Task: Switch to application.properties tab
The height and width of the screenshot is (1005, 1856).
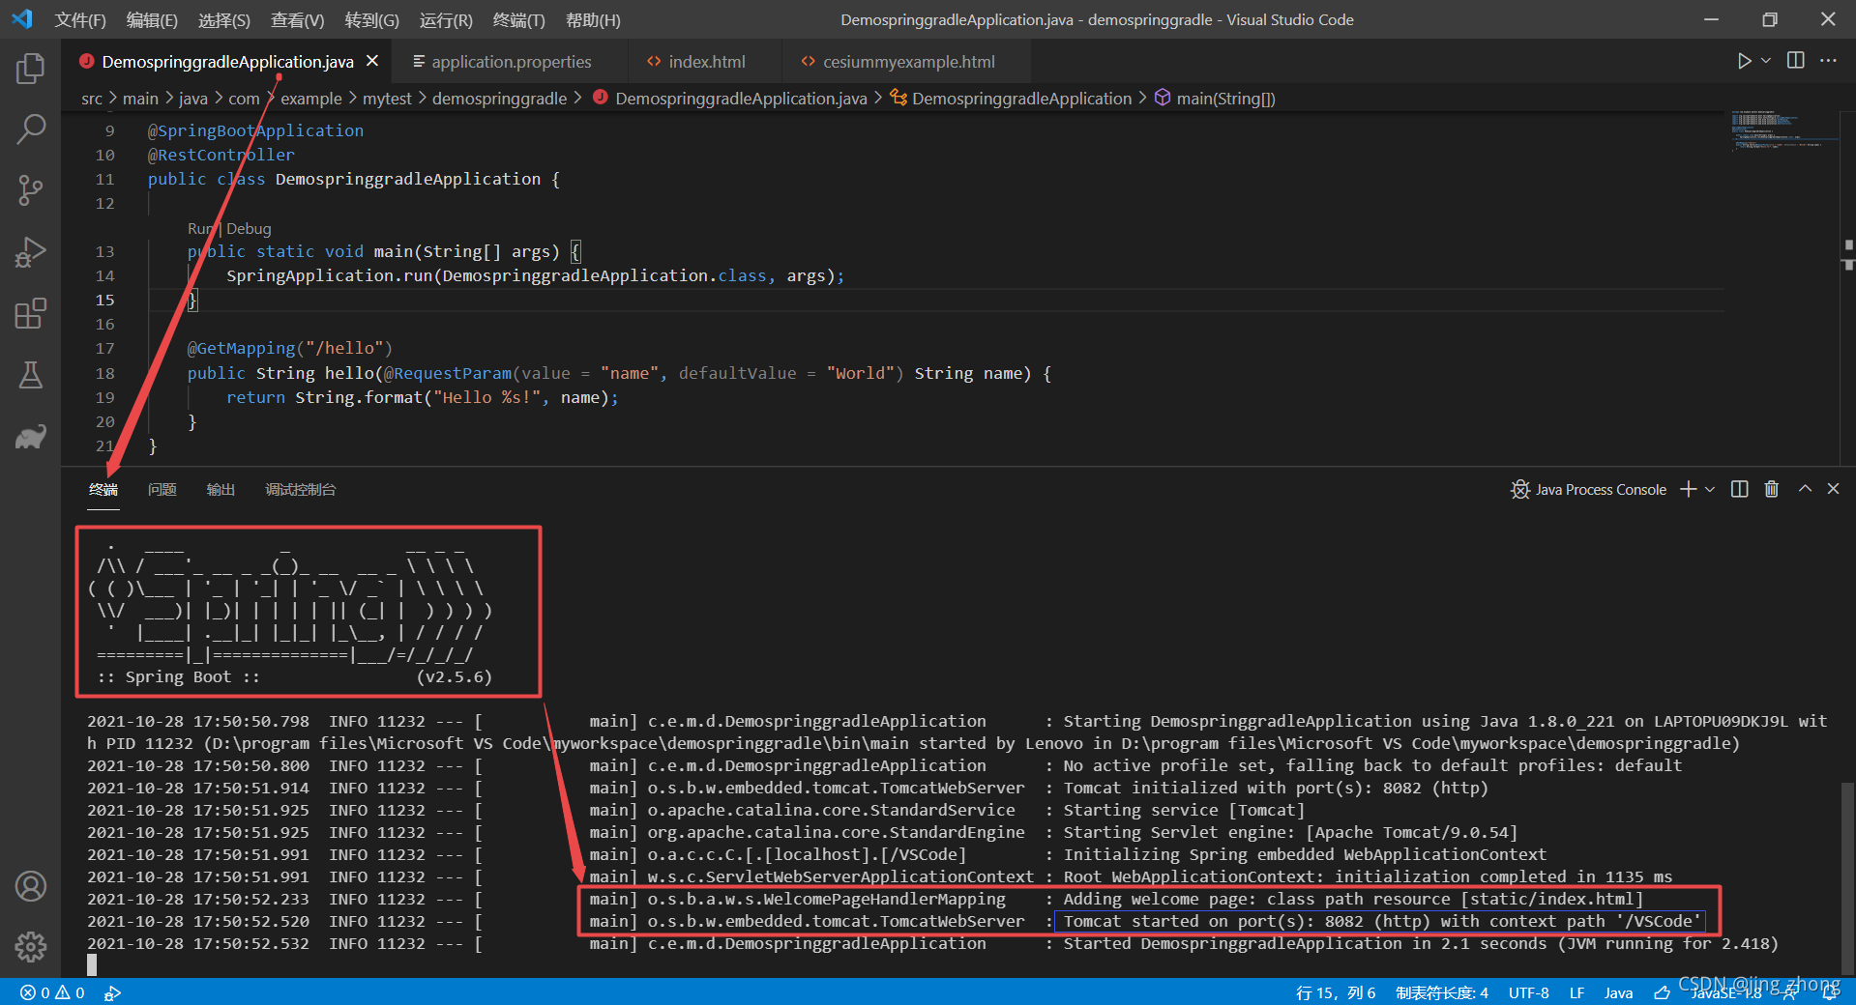Action: [511, 62]
